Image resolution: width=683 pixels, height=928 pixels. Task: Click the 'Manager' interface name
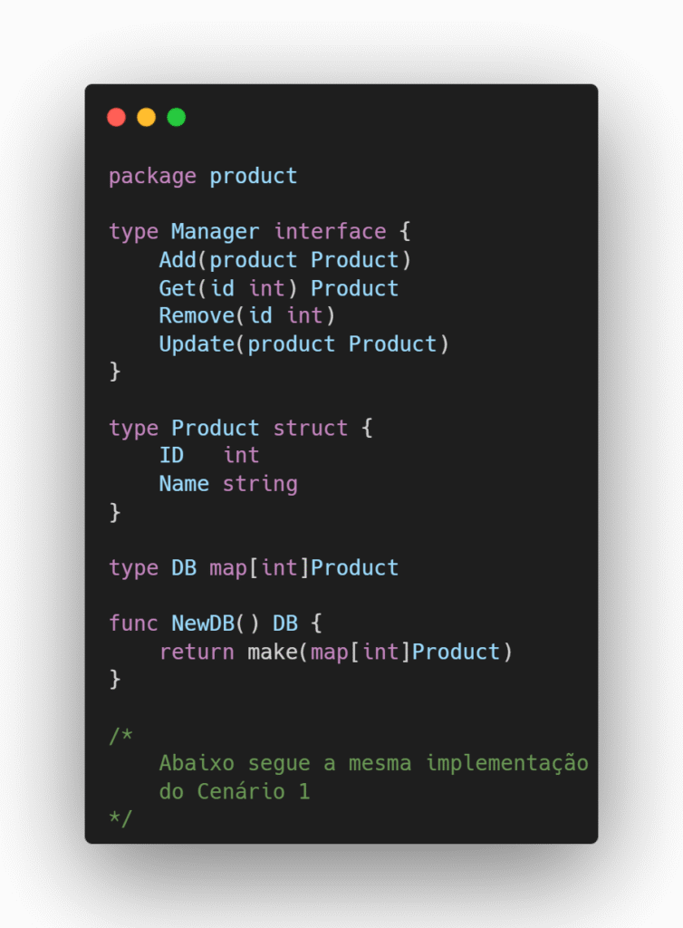(215, 232)
